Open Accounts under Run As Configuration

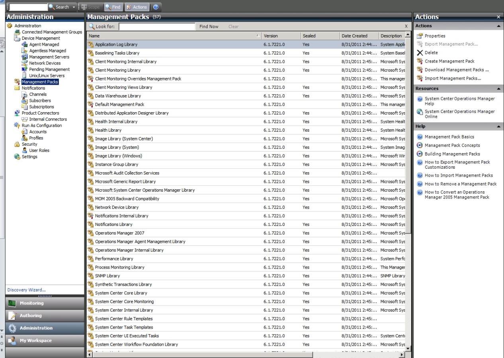click(x=38, y=132)
